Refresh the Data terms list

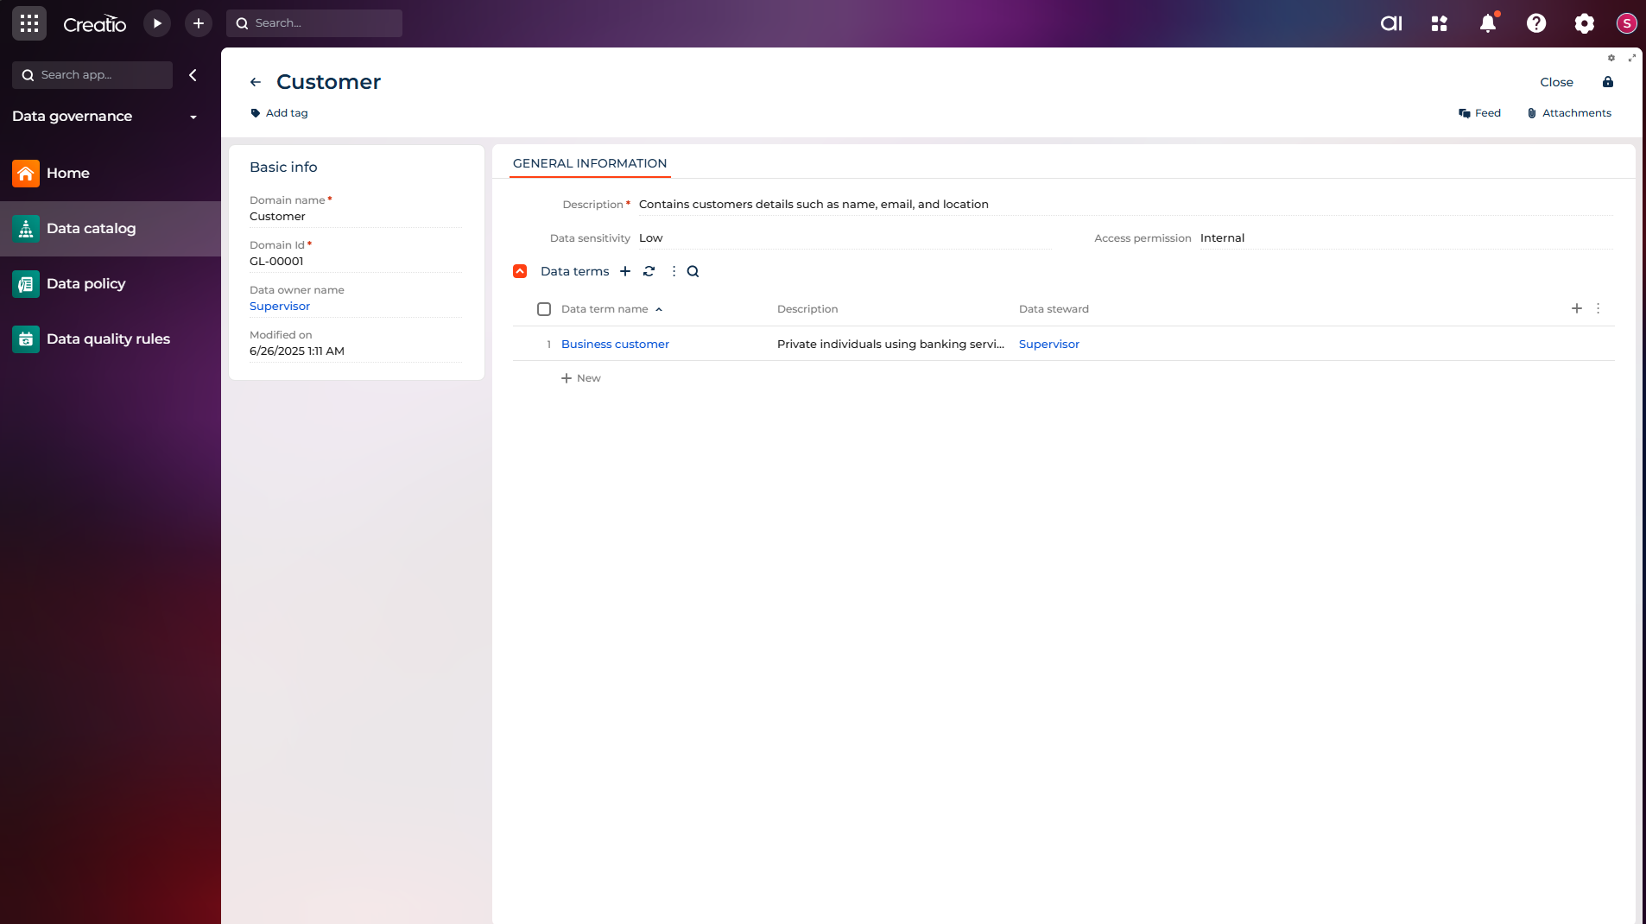click(649, 271)
